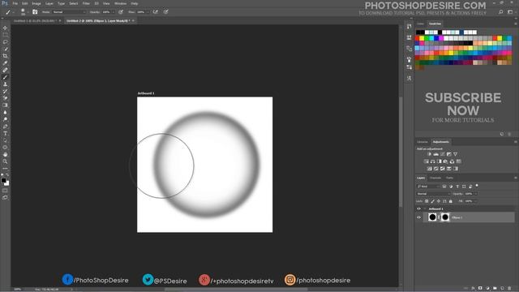Select the Gradient tool
Viewport: 519px width, 292px height.
pyautogui.click(x=5, y=105)
